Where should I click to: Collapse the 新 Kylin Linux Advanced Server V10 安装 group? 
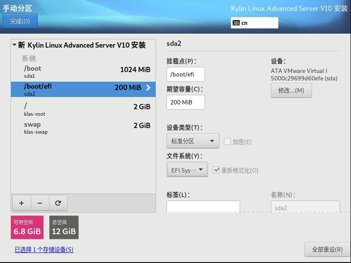[x=14, y=45]
